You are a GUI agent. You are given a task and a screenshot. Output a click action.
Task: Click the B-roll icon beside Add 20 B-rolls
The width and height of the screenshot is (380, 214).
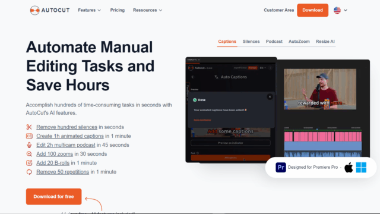pos(29,163)
